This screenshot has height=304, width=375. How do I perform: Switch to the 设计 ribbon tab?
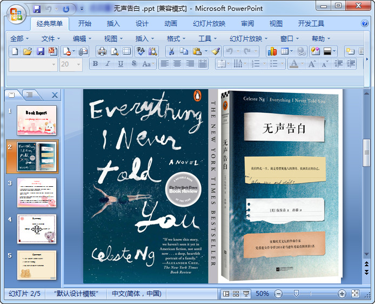[x=142, y=23]
